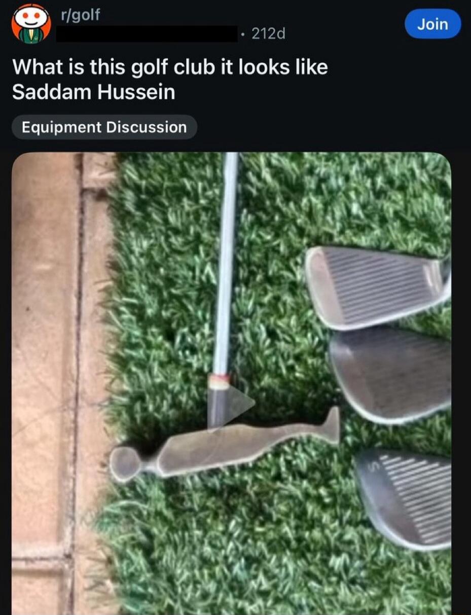Open the r/golf subreddit avatar
The height and width of the screenshot is (615, 471).
pos(31,24)
